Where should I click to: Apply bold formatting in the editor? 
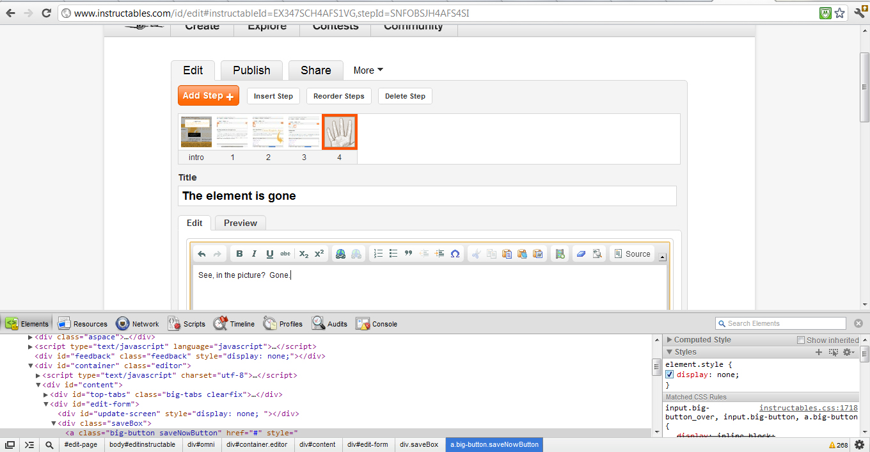point(239,254)
